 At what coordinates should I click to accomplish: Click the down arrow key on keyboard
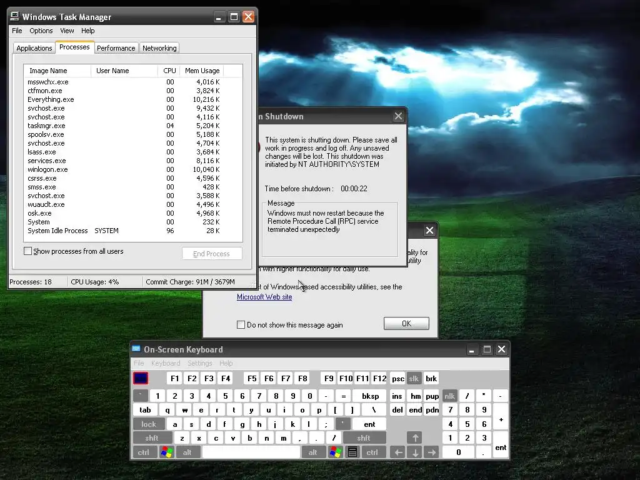415,452
